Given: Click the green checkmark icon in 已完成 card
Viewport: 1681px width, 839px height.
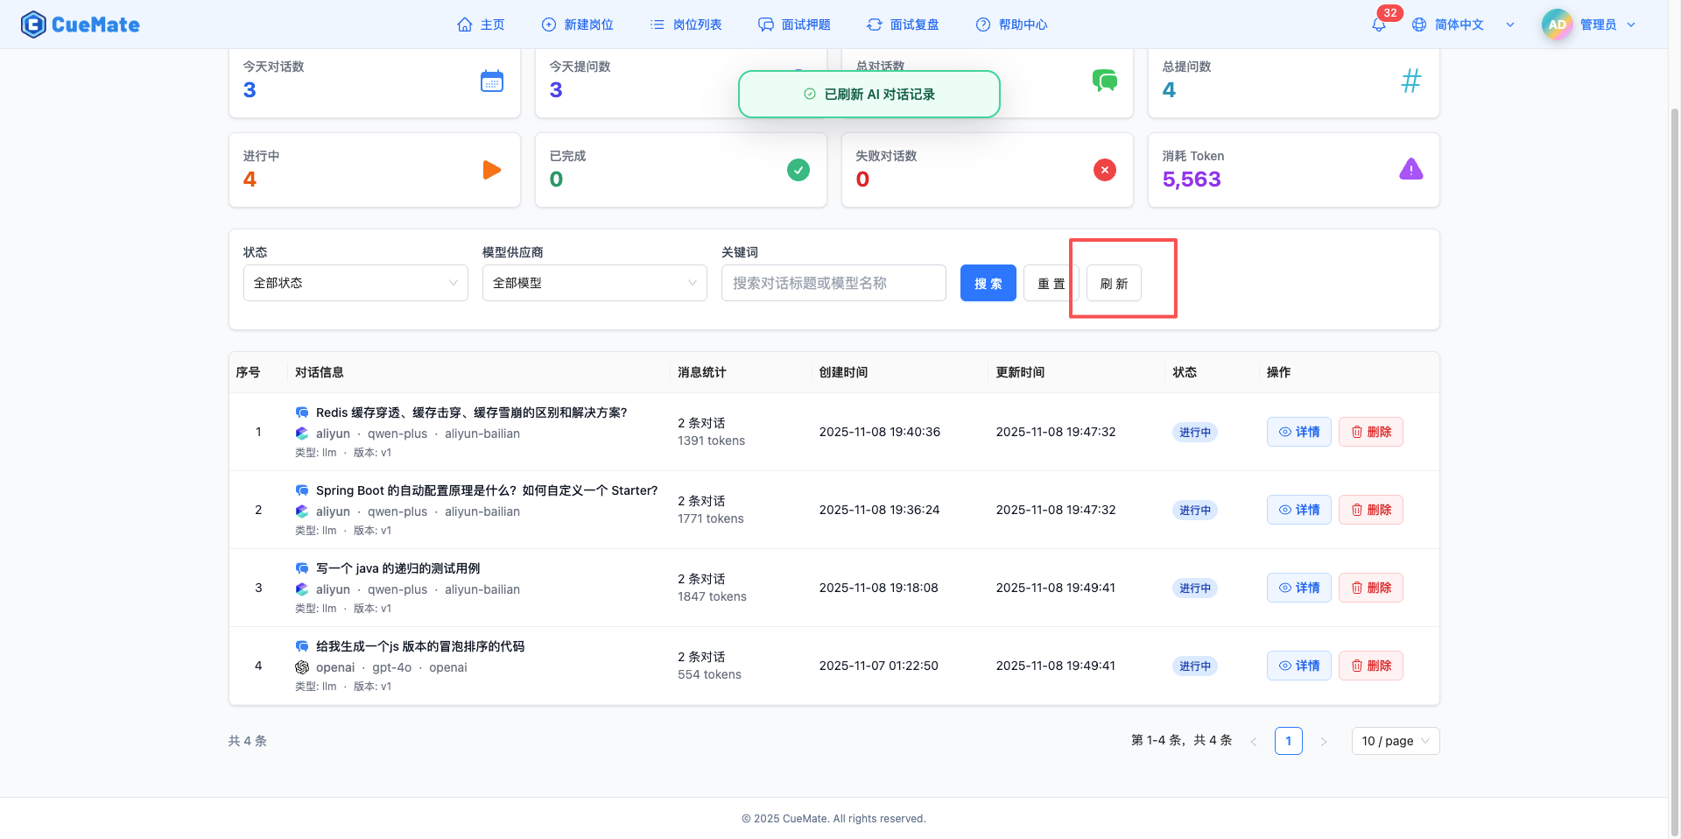Looking at the screenshot, I should 798,170.
